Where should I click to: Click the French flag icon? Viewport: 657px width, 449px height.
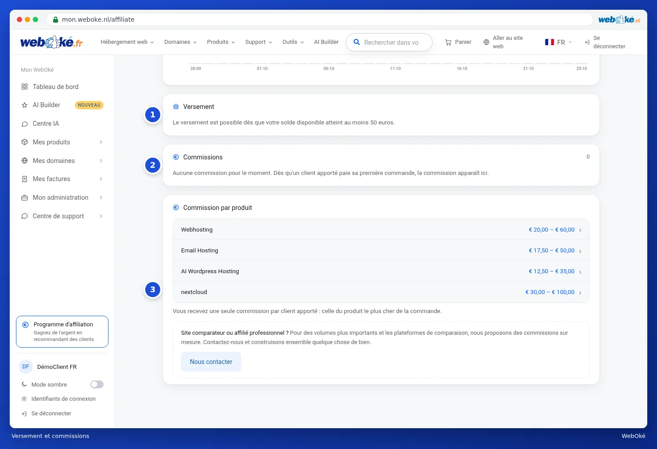(x=549, y=42)
